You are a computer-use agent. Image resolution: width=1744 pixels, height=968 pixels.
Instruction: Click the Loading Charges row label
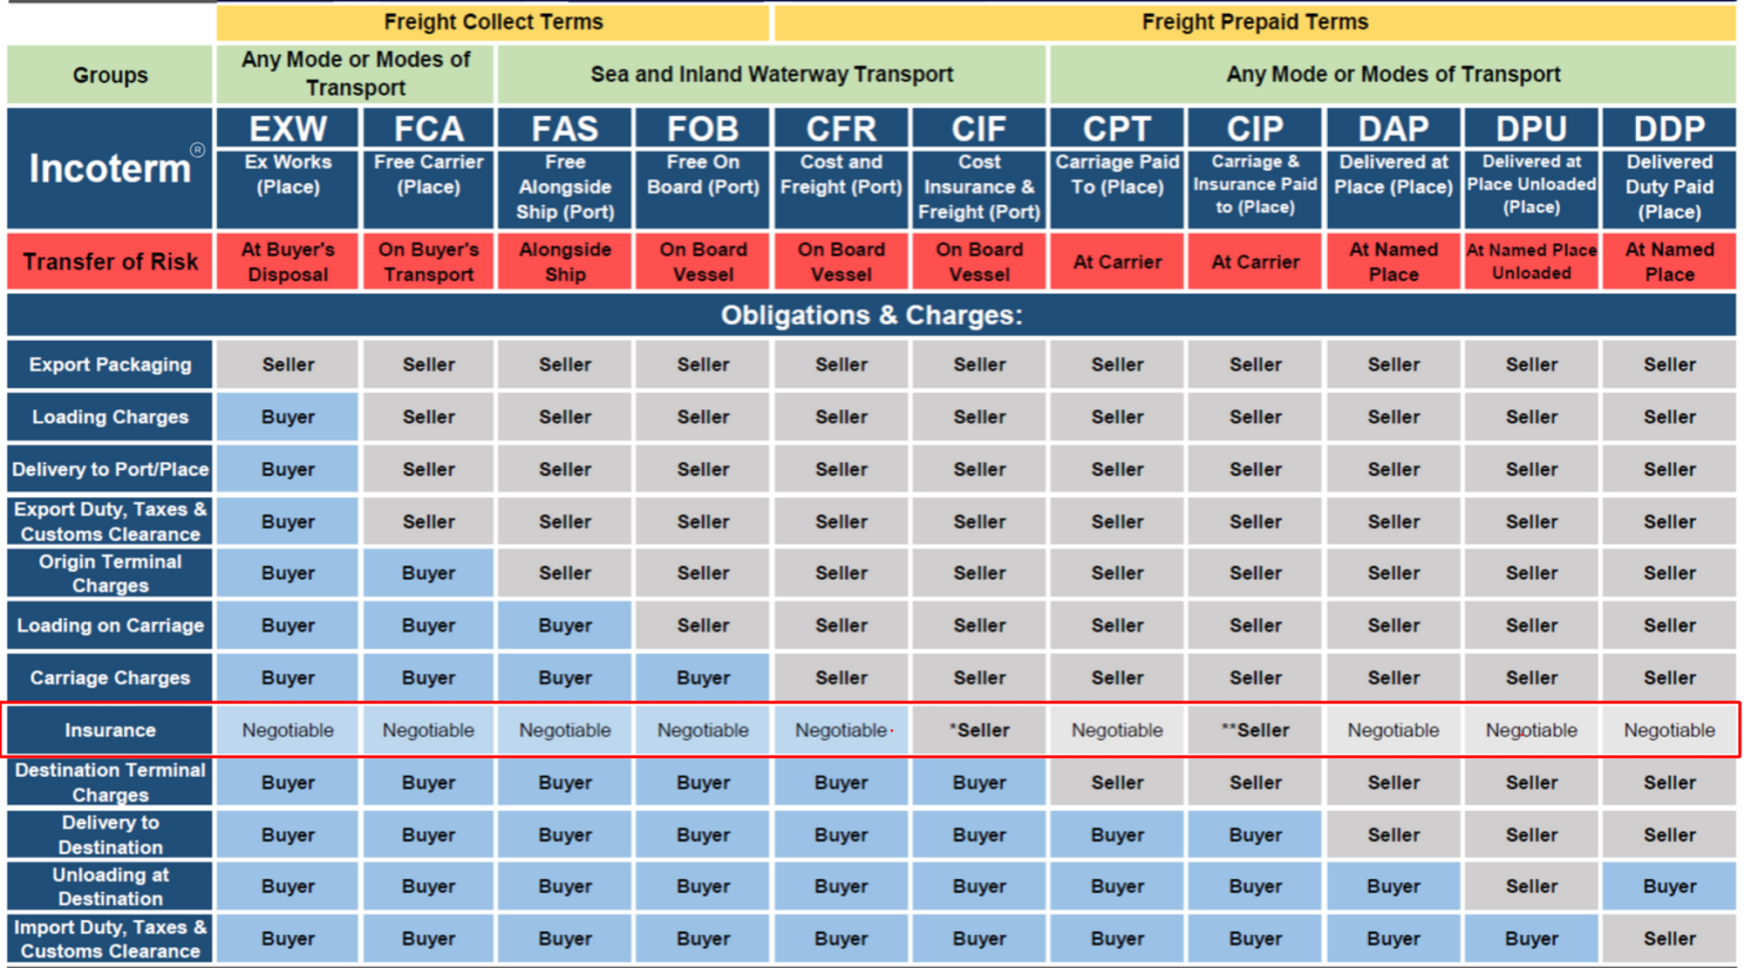click(x=110, y=417)
